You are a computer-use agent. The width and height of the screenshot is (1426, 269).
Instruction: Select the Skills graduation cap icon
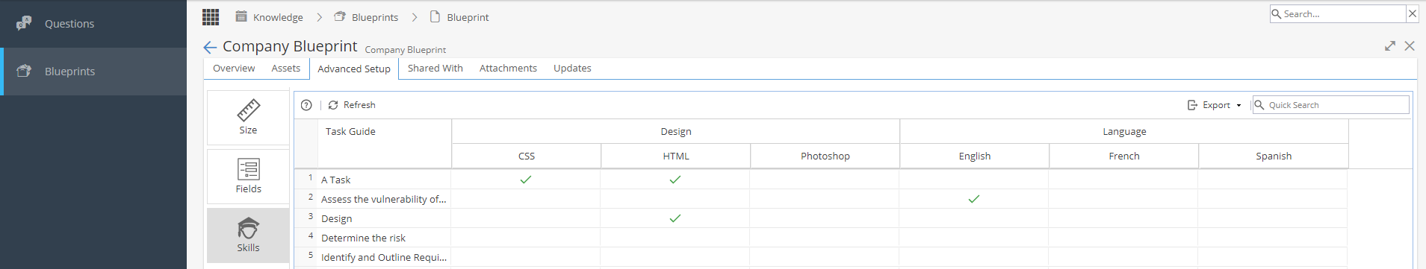[248, 227]
